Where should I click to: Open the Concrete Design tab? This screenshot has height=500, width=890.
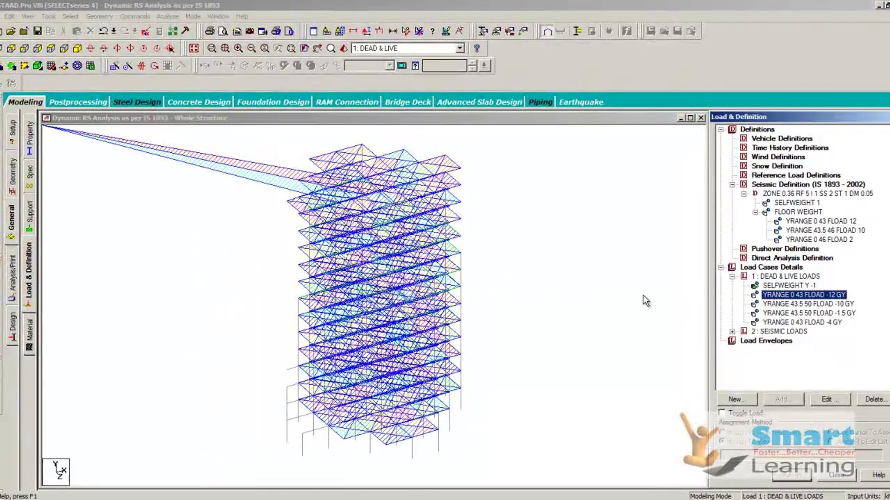(x=198, y=102)
